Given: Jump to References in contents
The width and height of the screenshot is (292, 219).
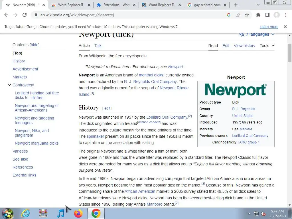Looking at the screenshot, I should pyautogui.click(x=23, y=167).
